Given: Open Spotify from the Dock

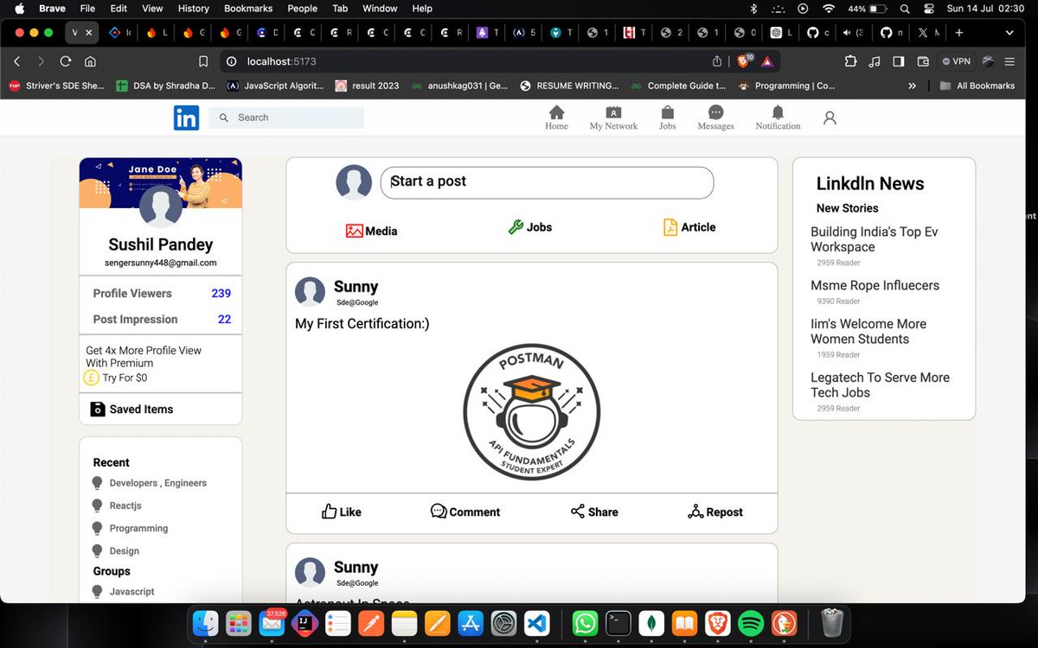Looking at the screenshot, I should [x=751, y=623].
